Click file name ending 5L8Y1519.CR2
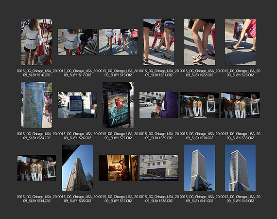277x219 pixels. 118,73
